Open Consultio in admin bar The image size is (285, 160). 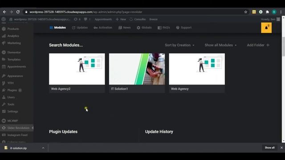click(138, 19)
